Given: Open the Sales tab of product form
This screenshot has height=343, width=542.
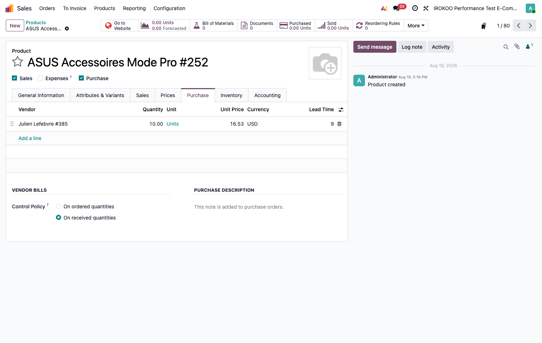Looking at the screenshot, I should pos(142,95).
